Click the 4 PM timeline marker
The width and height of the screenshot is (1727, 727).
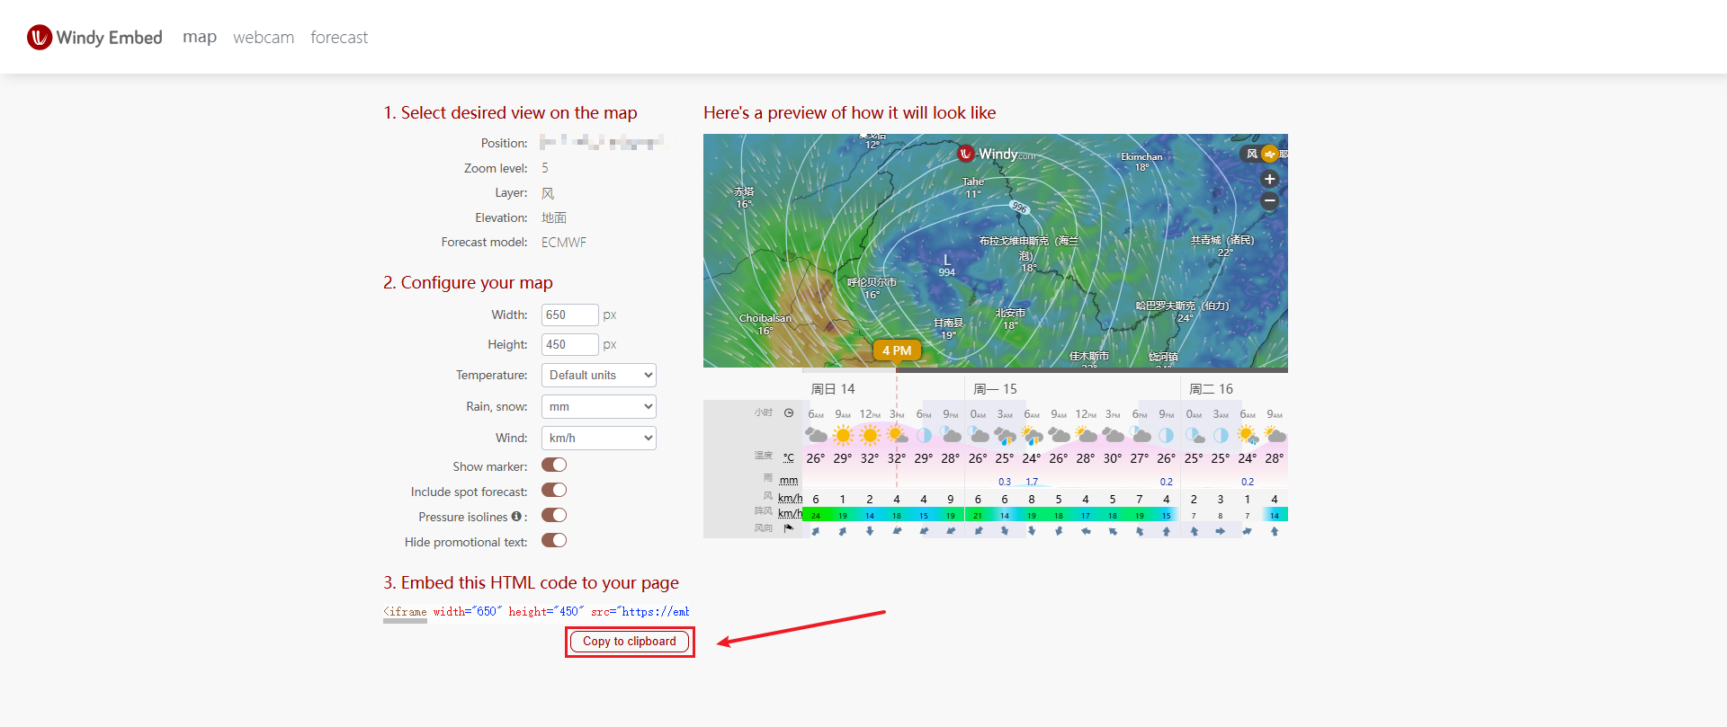896,350
